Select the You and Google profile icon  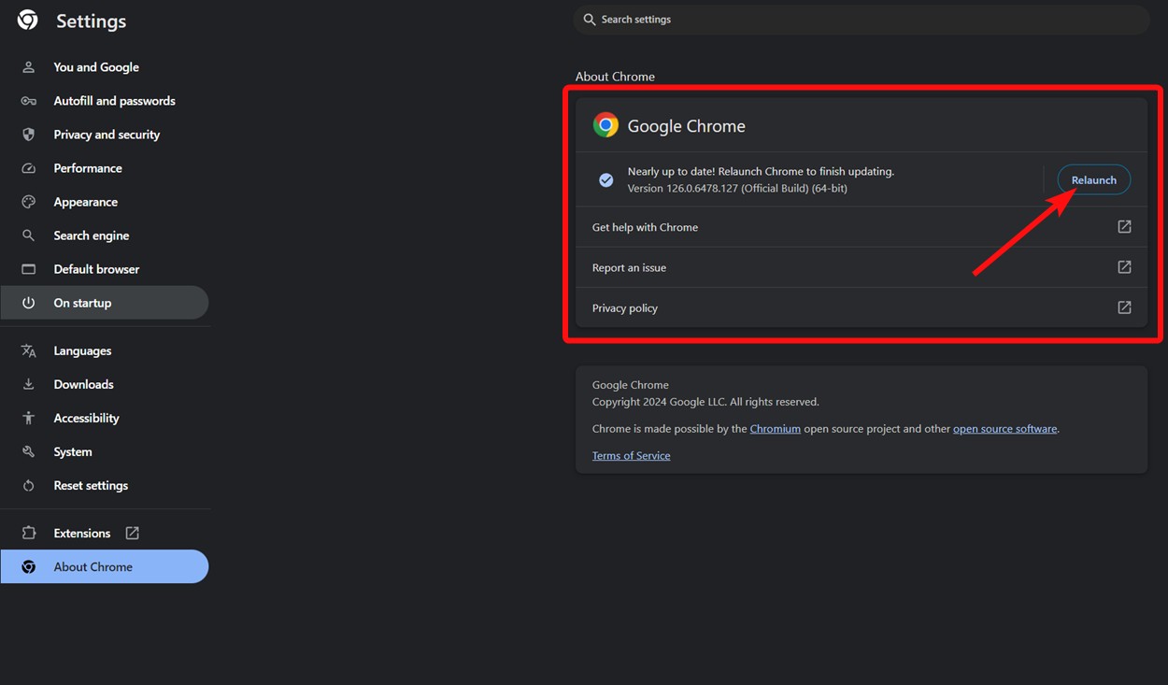pyautogui.click(x=27, y=66)
